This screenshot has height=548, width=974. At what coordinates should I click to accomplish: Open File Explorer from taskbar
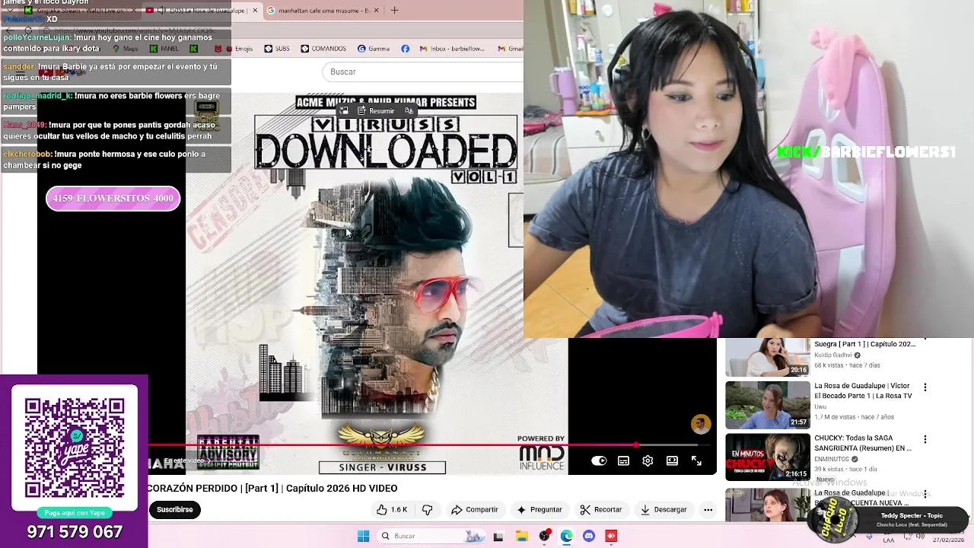[x=521, y=536]
